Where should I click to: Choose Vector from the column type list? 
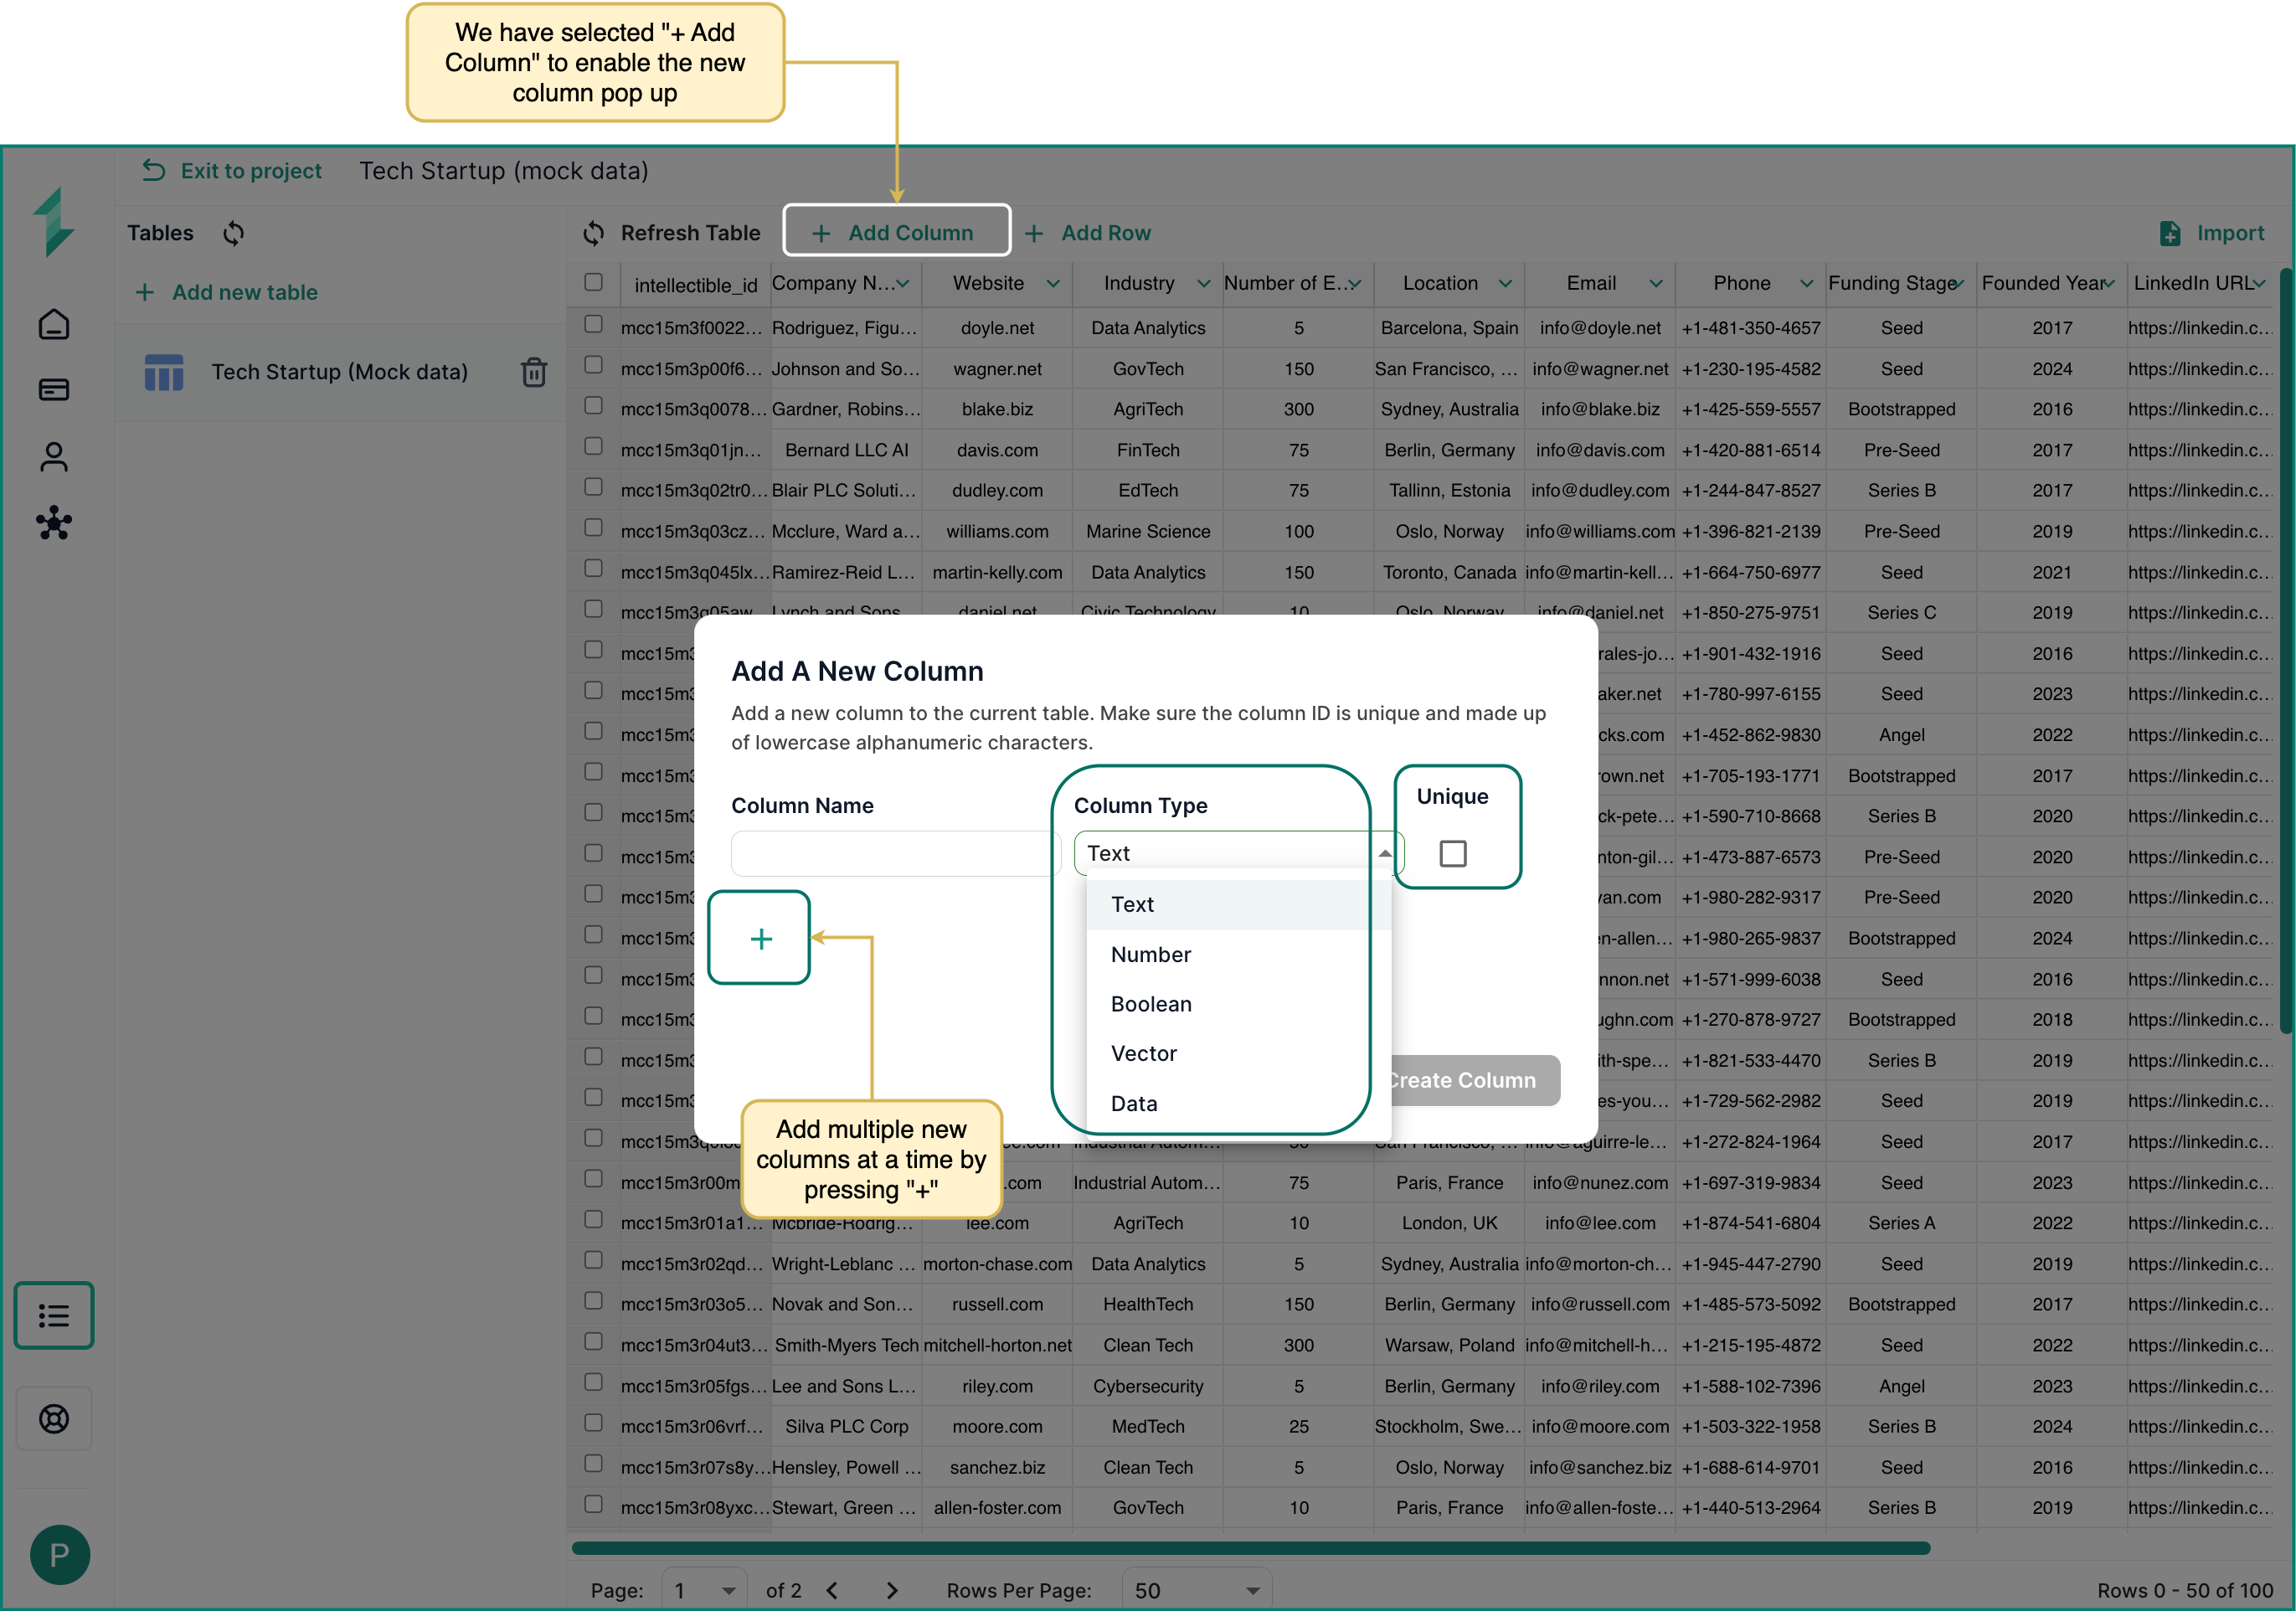[x=1144, y=1053]
